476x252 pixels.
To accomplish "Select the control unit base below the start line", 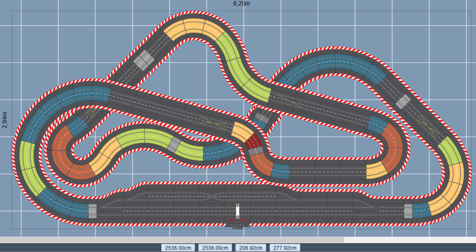I will 238,225.
